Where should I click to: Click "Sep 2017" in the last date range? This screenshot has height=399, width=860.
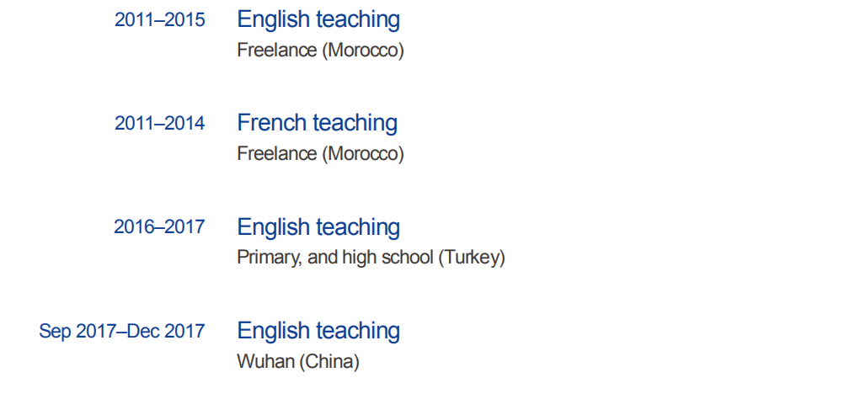[x=77, y=332]
